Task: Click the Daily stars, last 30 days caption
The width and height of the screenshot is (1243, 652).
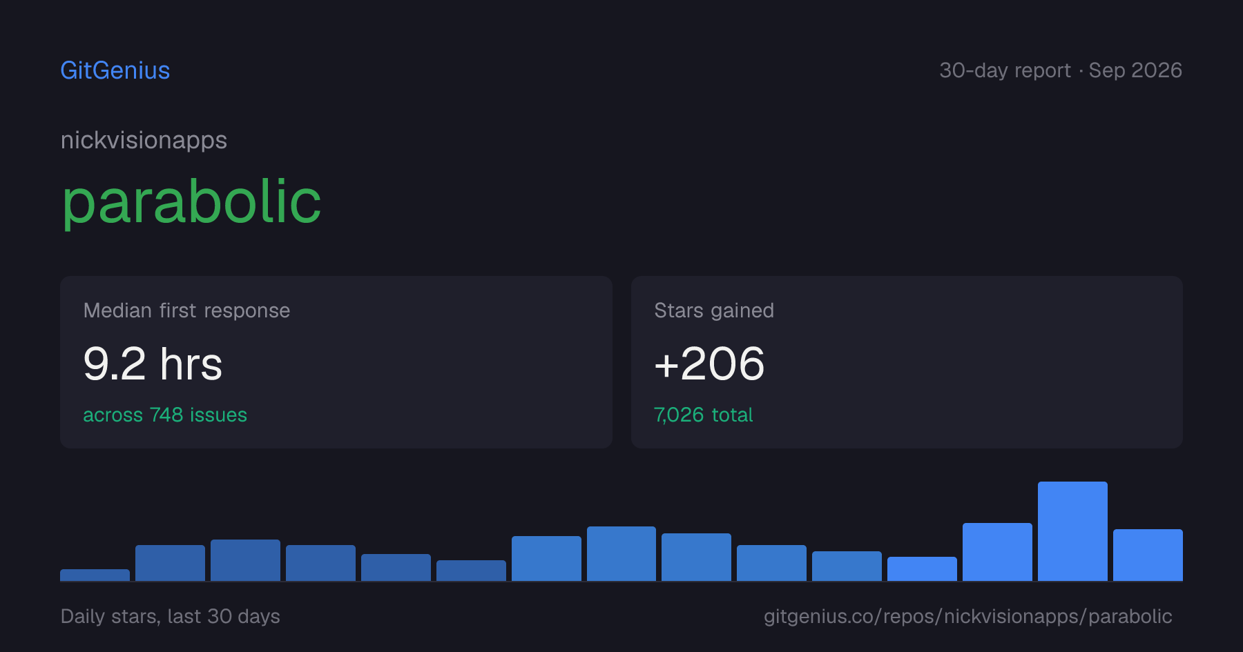Action: click(171, 616)
